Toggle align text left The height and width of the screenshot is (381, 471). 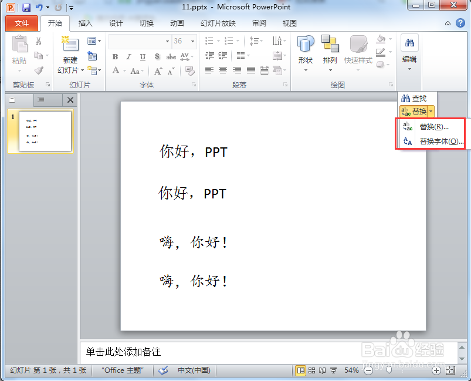[x=209, y=70]
